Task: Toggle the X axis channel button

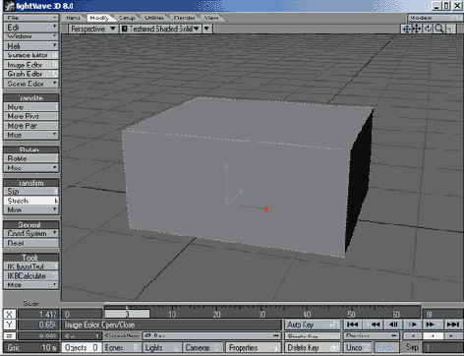Action: click(9, 314)
